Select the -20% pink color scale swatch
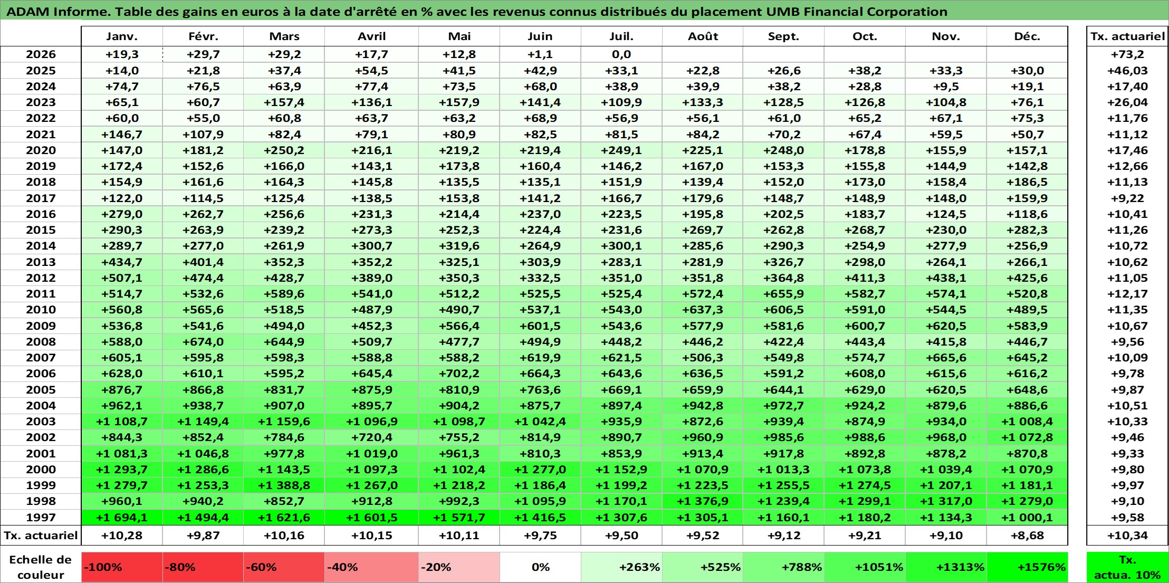The height and width of the screenshot is (583, 1169). 459,567
